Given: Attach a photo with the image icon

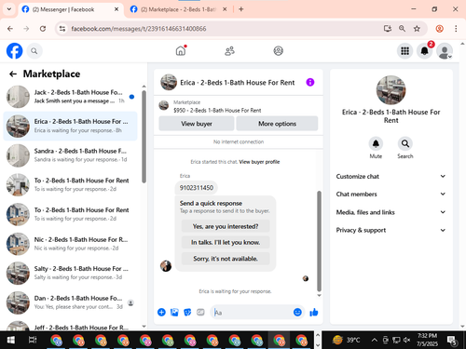Looking at the screenshot, I should tap(174, 312).
